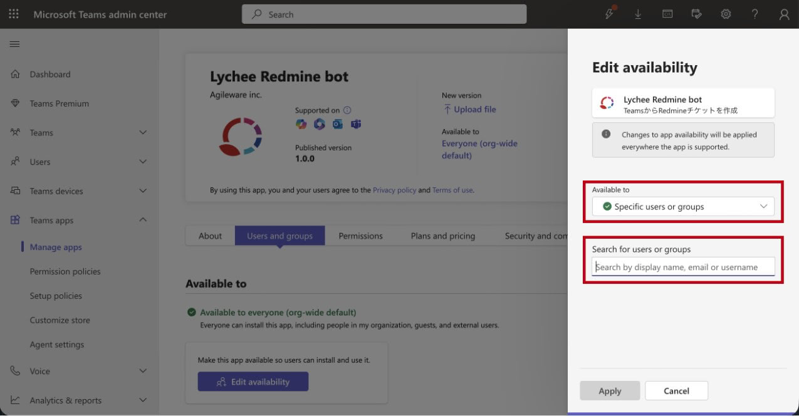799x416 pixels.
Task: Open the Terms of use link
Action: coord(452,190)
